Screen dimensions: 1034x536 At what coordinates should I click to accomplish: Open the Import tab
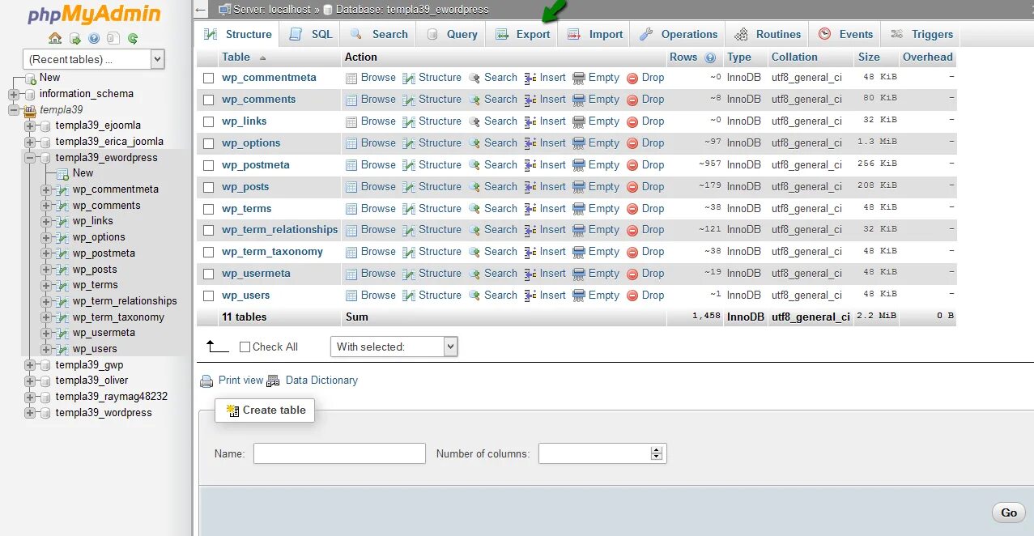click(x=595, y=34)
